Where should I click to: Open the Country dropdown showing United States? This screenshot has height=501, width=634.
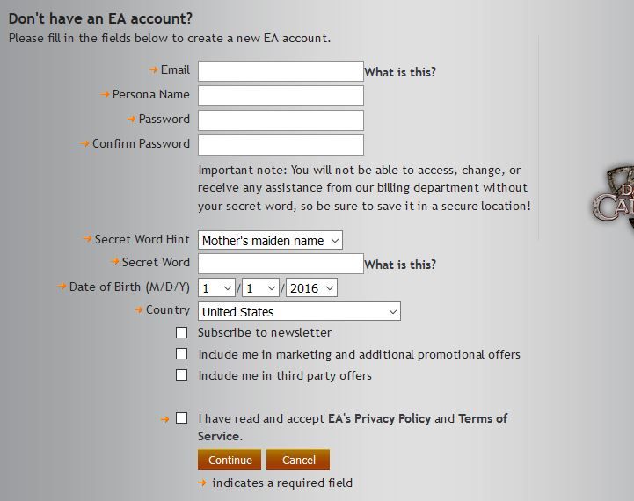[299, 311]
